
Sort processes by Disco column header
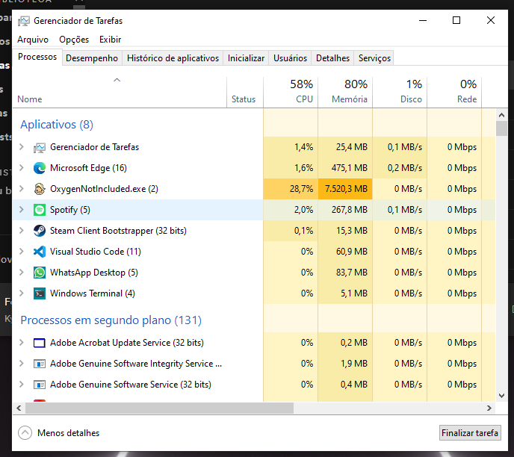[400, 92]
